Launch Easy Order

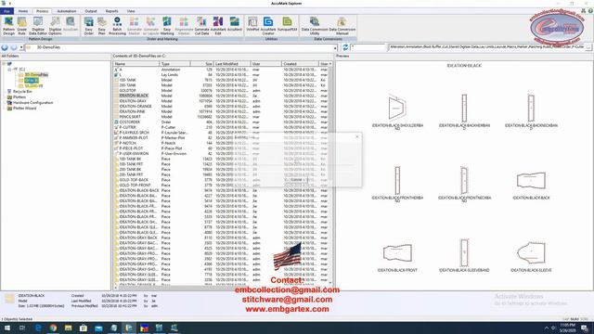(x=89, y=26)
